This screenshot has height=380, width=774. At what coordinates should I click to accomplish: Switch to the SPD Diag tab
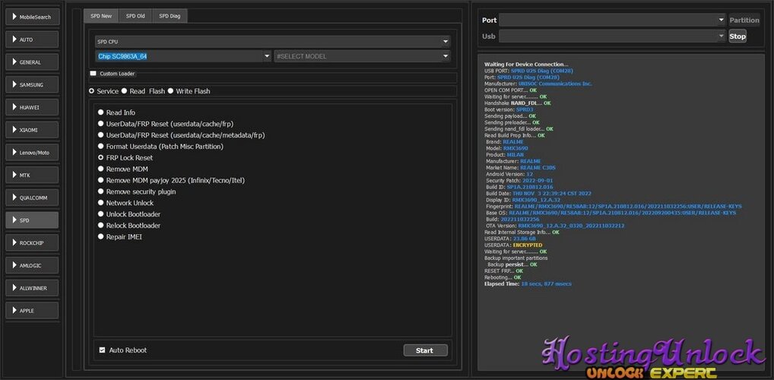pos(170,16)
